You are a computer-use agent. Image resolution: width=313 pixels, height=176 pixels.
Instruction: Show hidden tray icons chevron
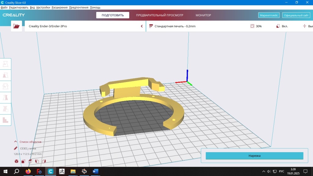pos(264,171)
